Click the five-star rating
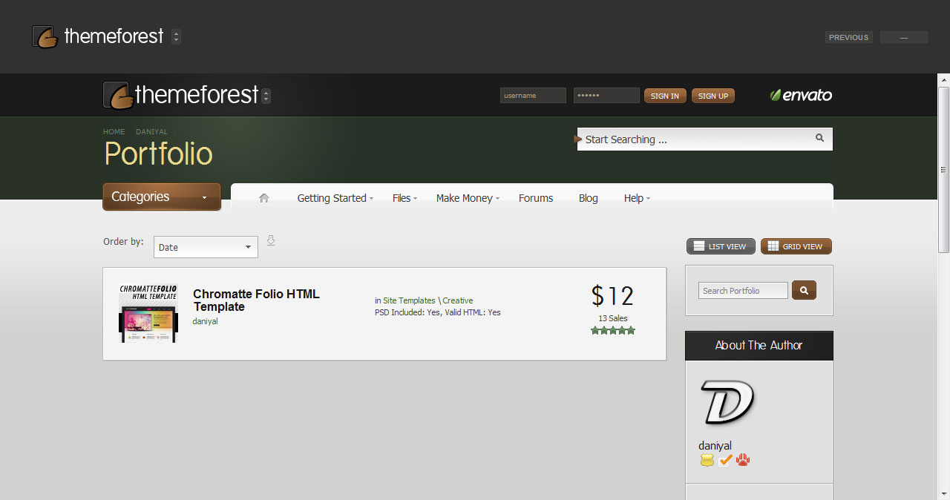950x500 pixels. (613, 331)
